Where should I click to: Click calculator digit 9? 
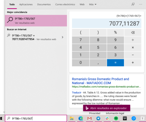coord(116,40)
